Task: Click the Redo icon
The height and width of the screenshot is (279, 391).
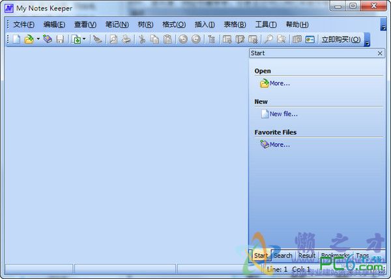Action: [x=196, y=39]
